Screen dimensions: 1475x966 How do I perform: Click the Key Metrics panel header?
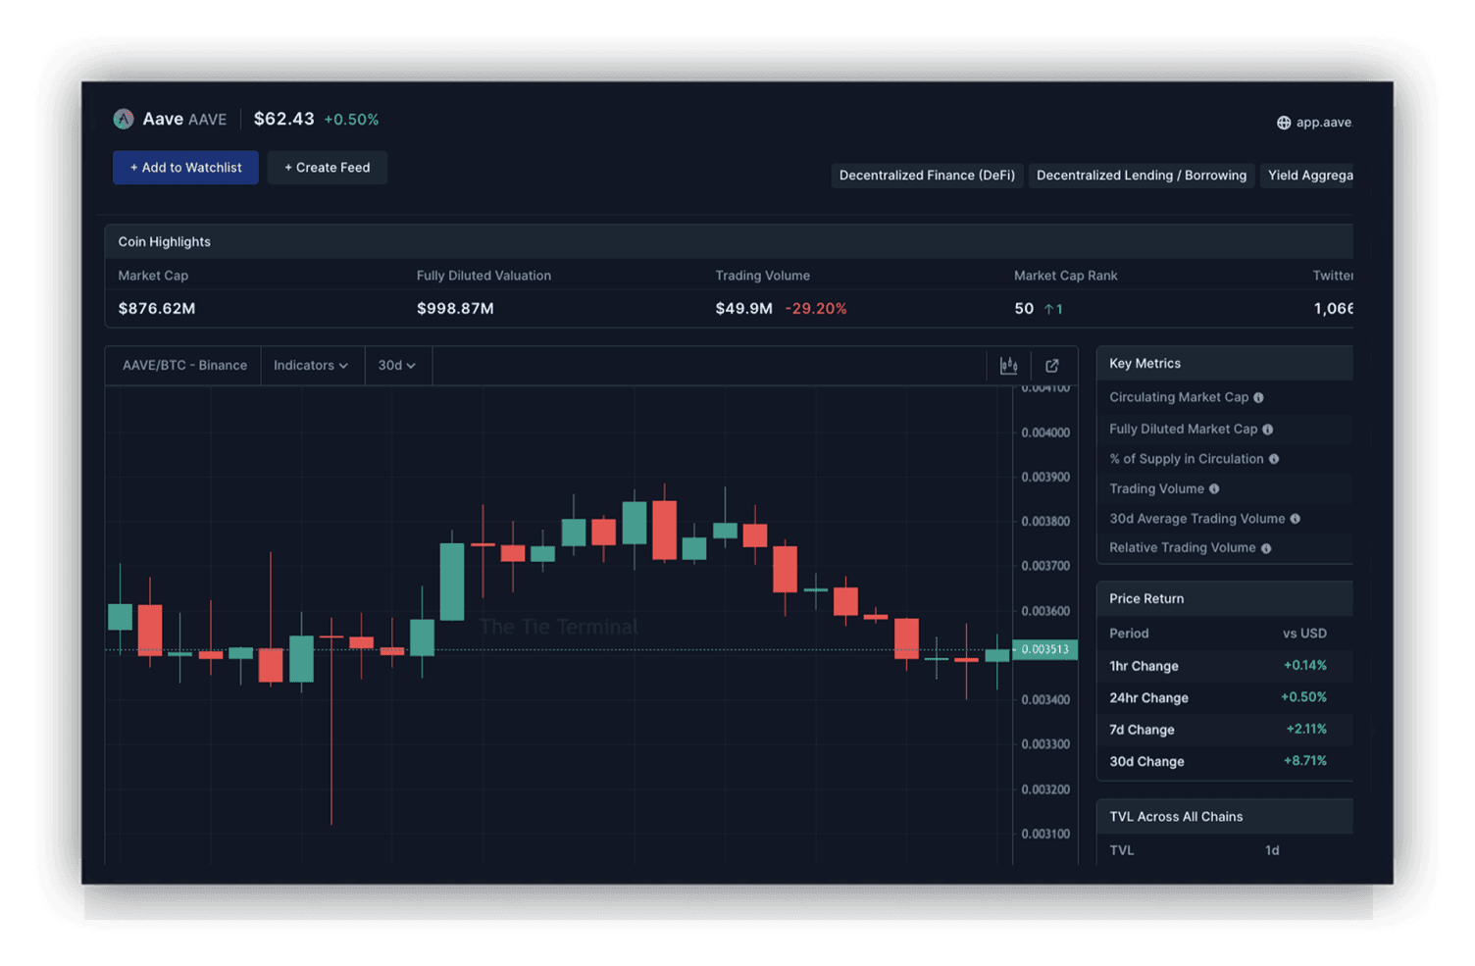(1224, 364)
